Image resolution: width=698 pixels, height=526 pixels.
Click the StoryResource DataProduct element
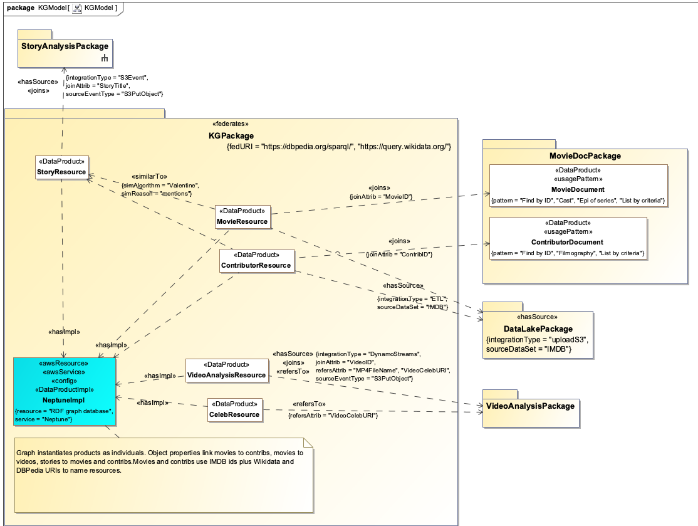coord(62,166)
